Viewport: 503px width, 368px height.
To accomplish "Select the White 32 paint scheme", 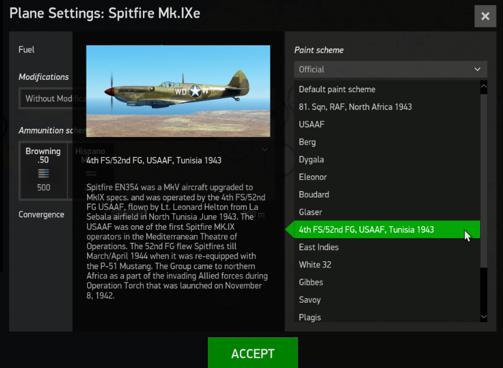I will coord(315,265).
